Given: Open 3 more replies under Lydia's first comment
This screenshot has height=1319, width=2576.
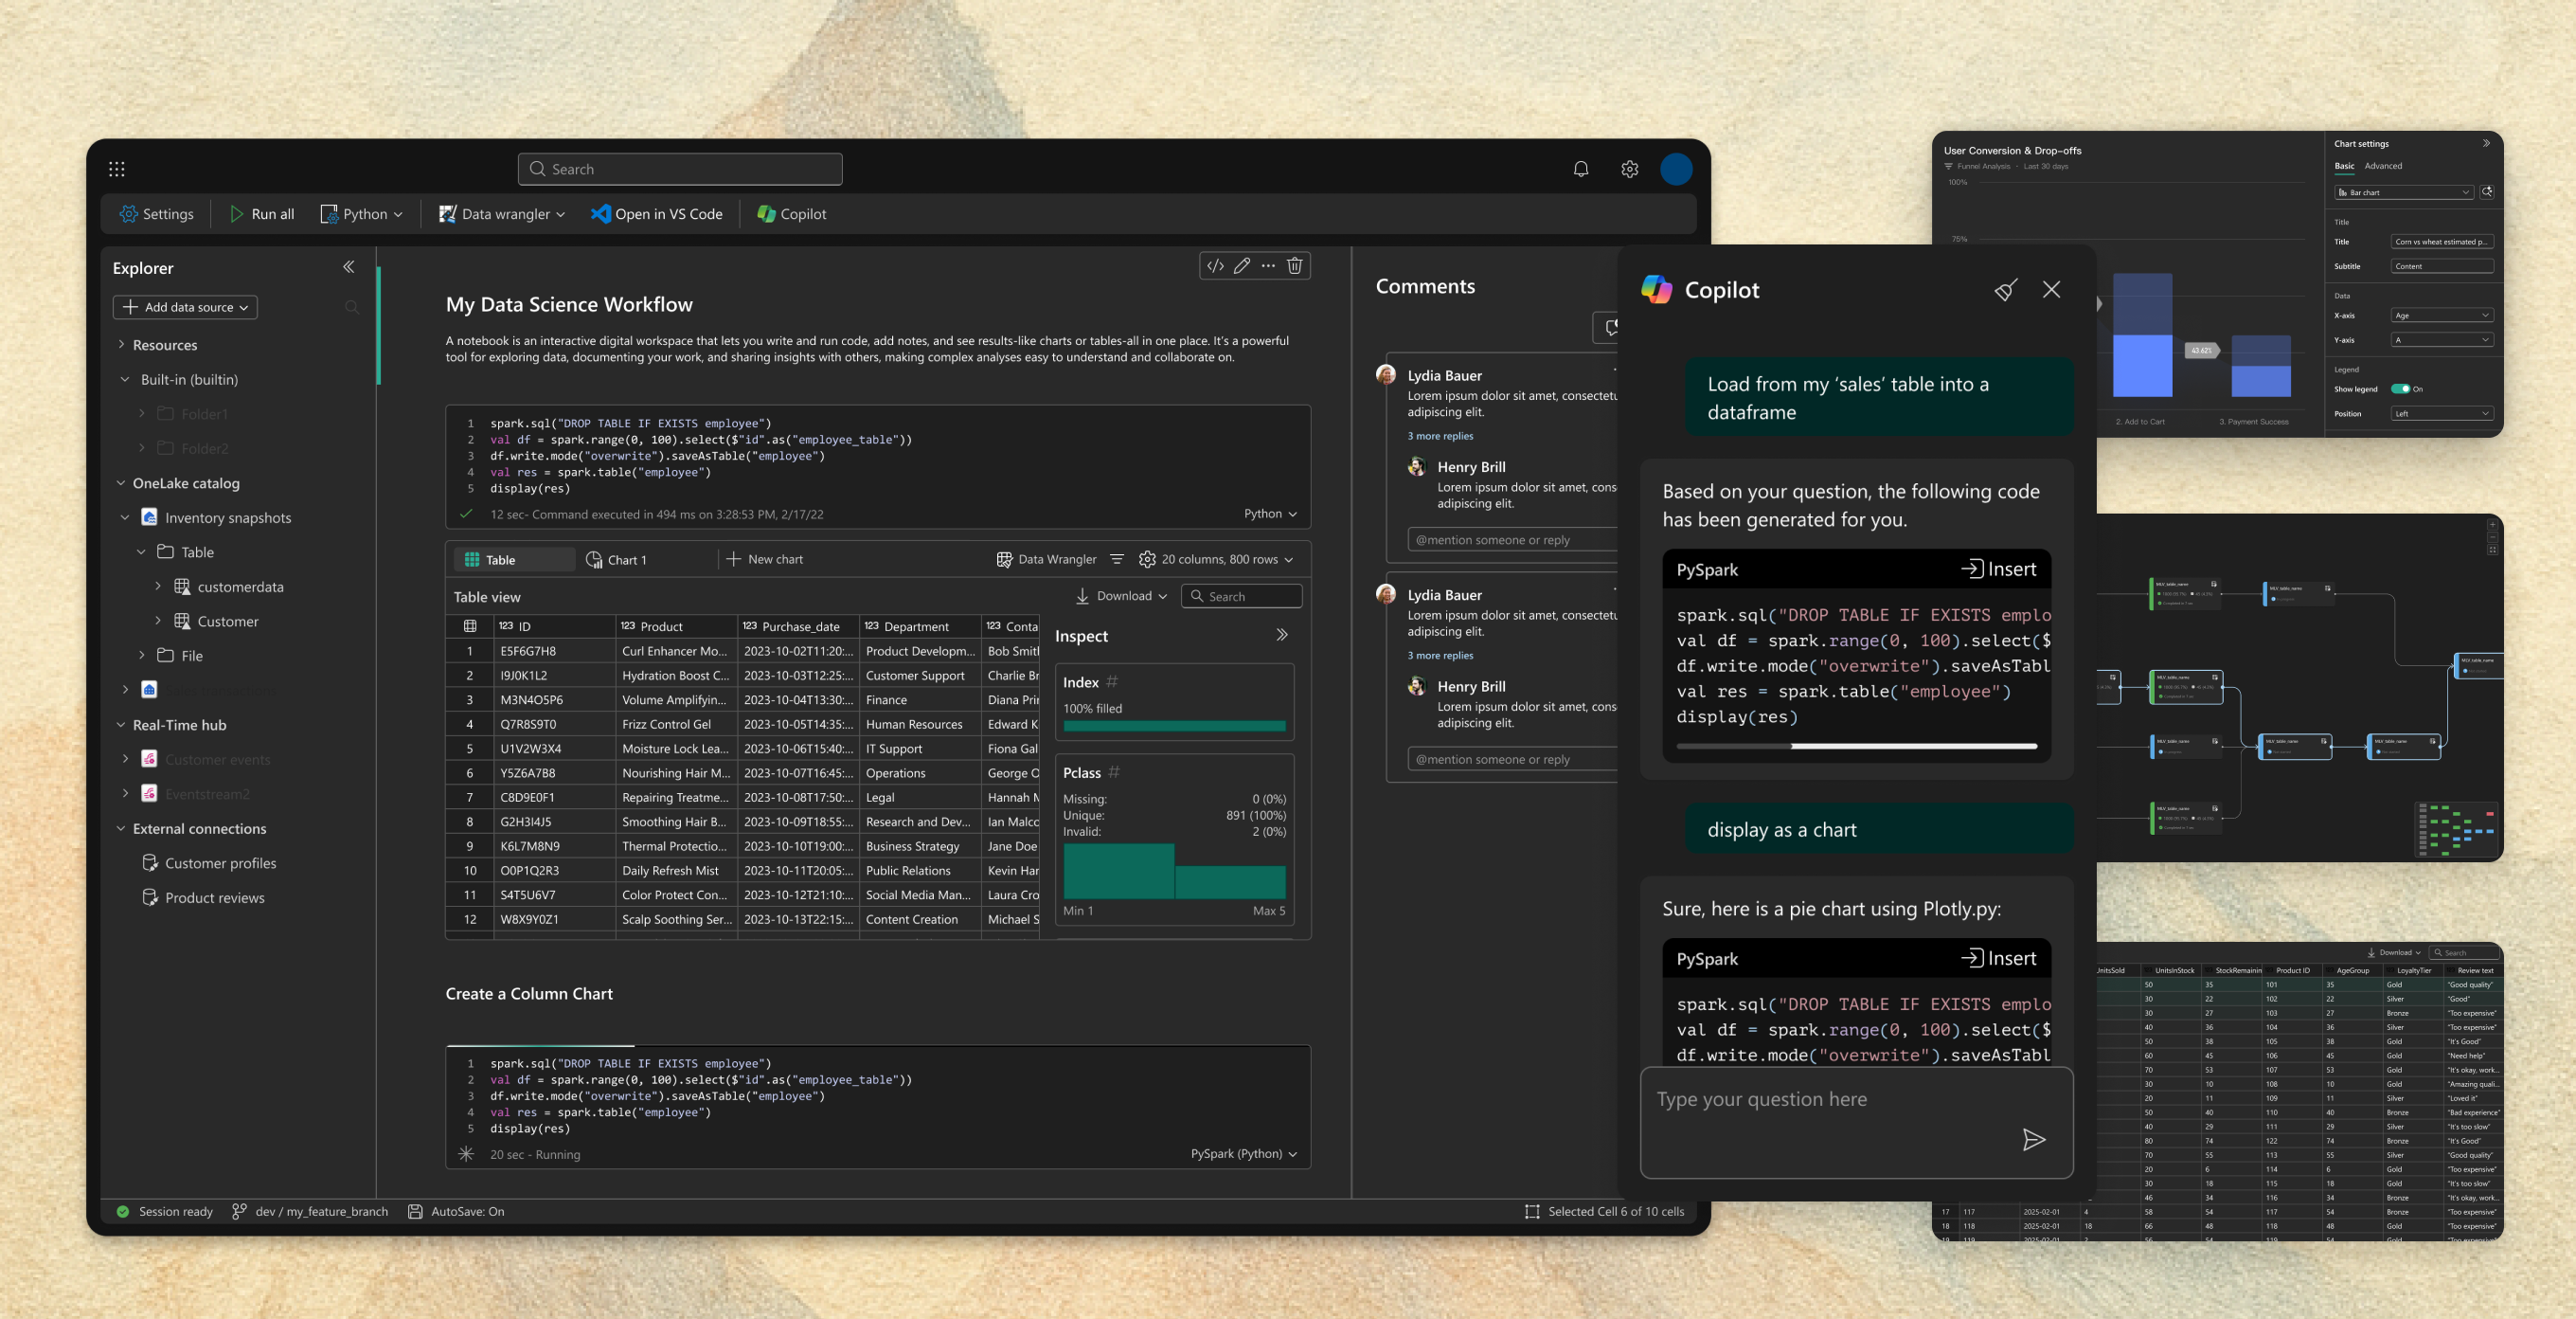Looking at the screenshot, I should (x=1440, y=436).
